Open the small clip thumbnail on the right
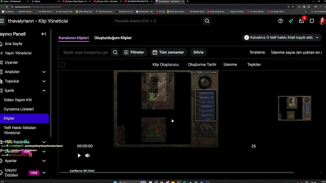Image resolution: width=326 pixels, height=183 pixels. click(295, 108)
